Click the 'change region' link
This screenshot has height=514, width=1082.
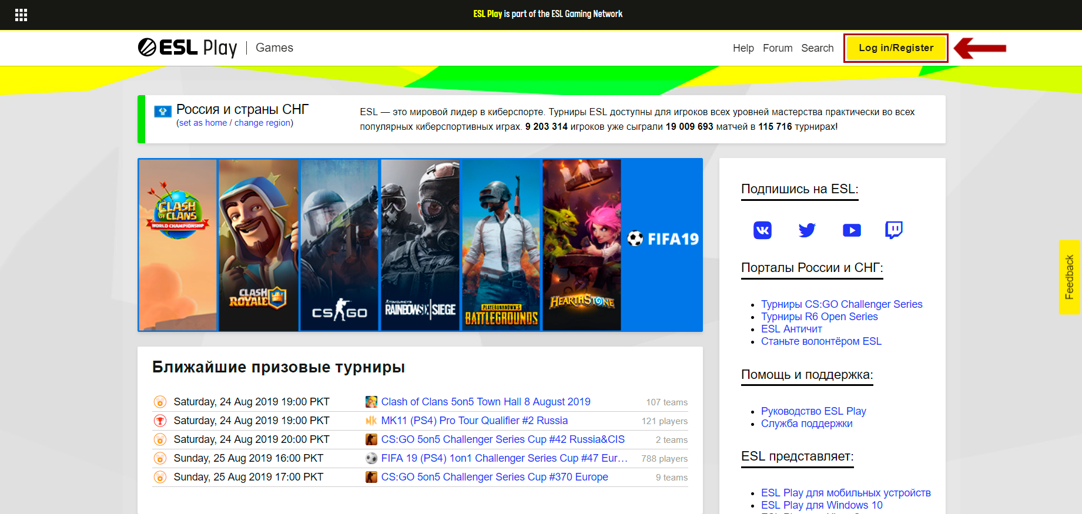coord(263,123)
